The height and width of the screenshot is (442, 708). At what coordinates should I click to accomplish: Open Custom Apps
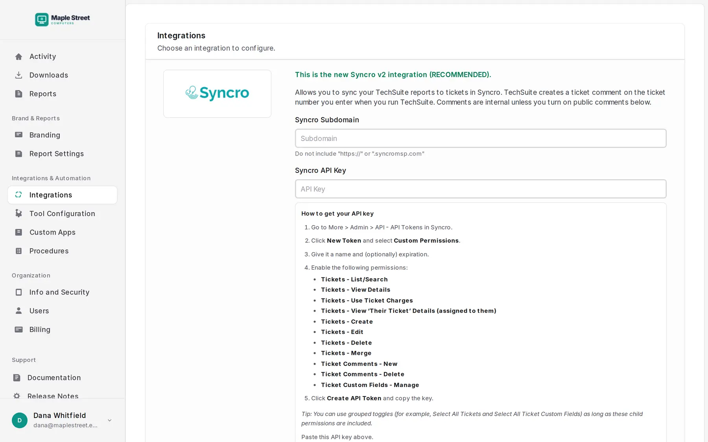click(x=63, y=232)
